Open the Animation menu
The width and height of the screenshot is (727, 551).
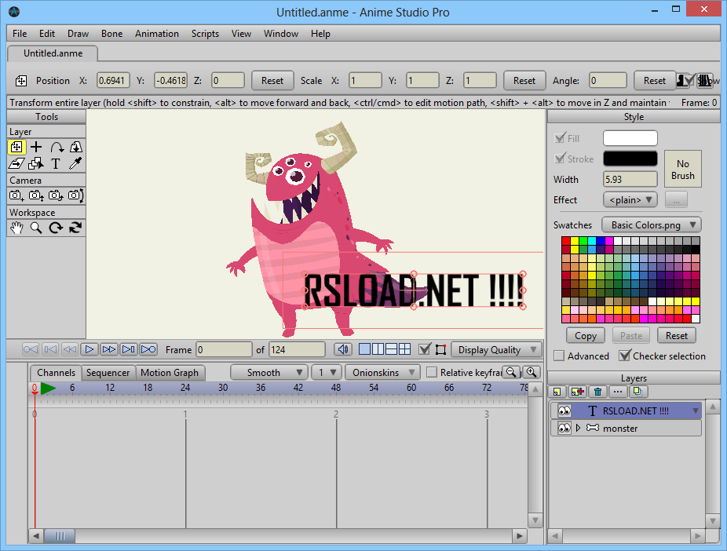(x=157, y=34)
